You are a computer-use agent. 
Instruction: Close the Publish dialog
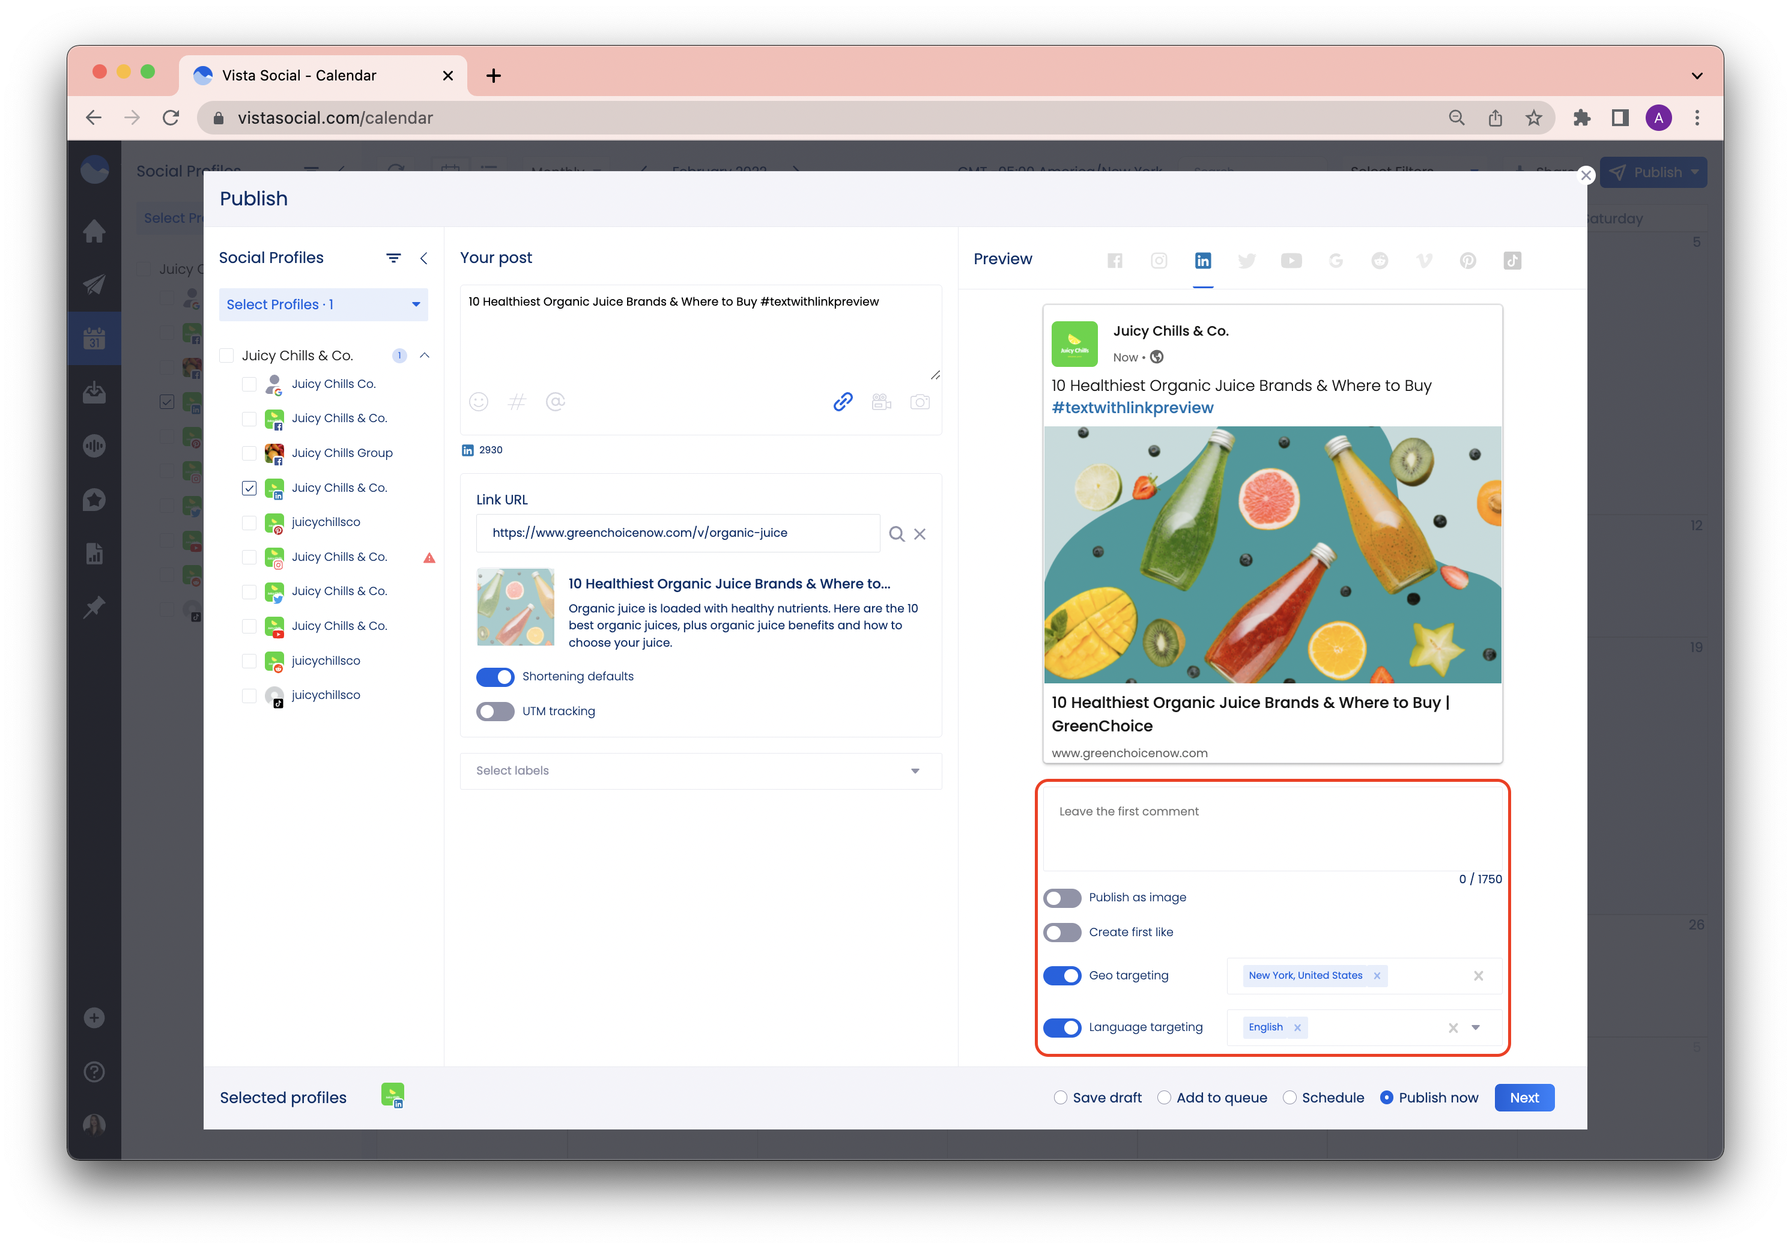coord(1585,175)
